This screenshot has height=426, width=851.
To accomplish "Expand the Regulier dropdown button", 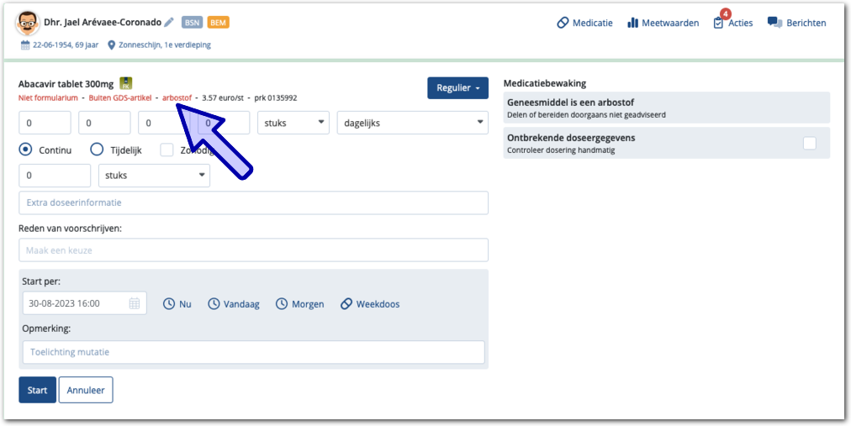I will (457, 88).
